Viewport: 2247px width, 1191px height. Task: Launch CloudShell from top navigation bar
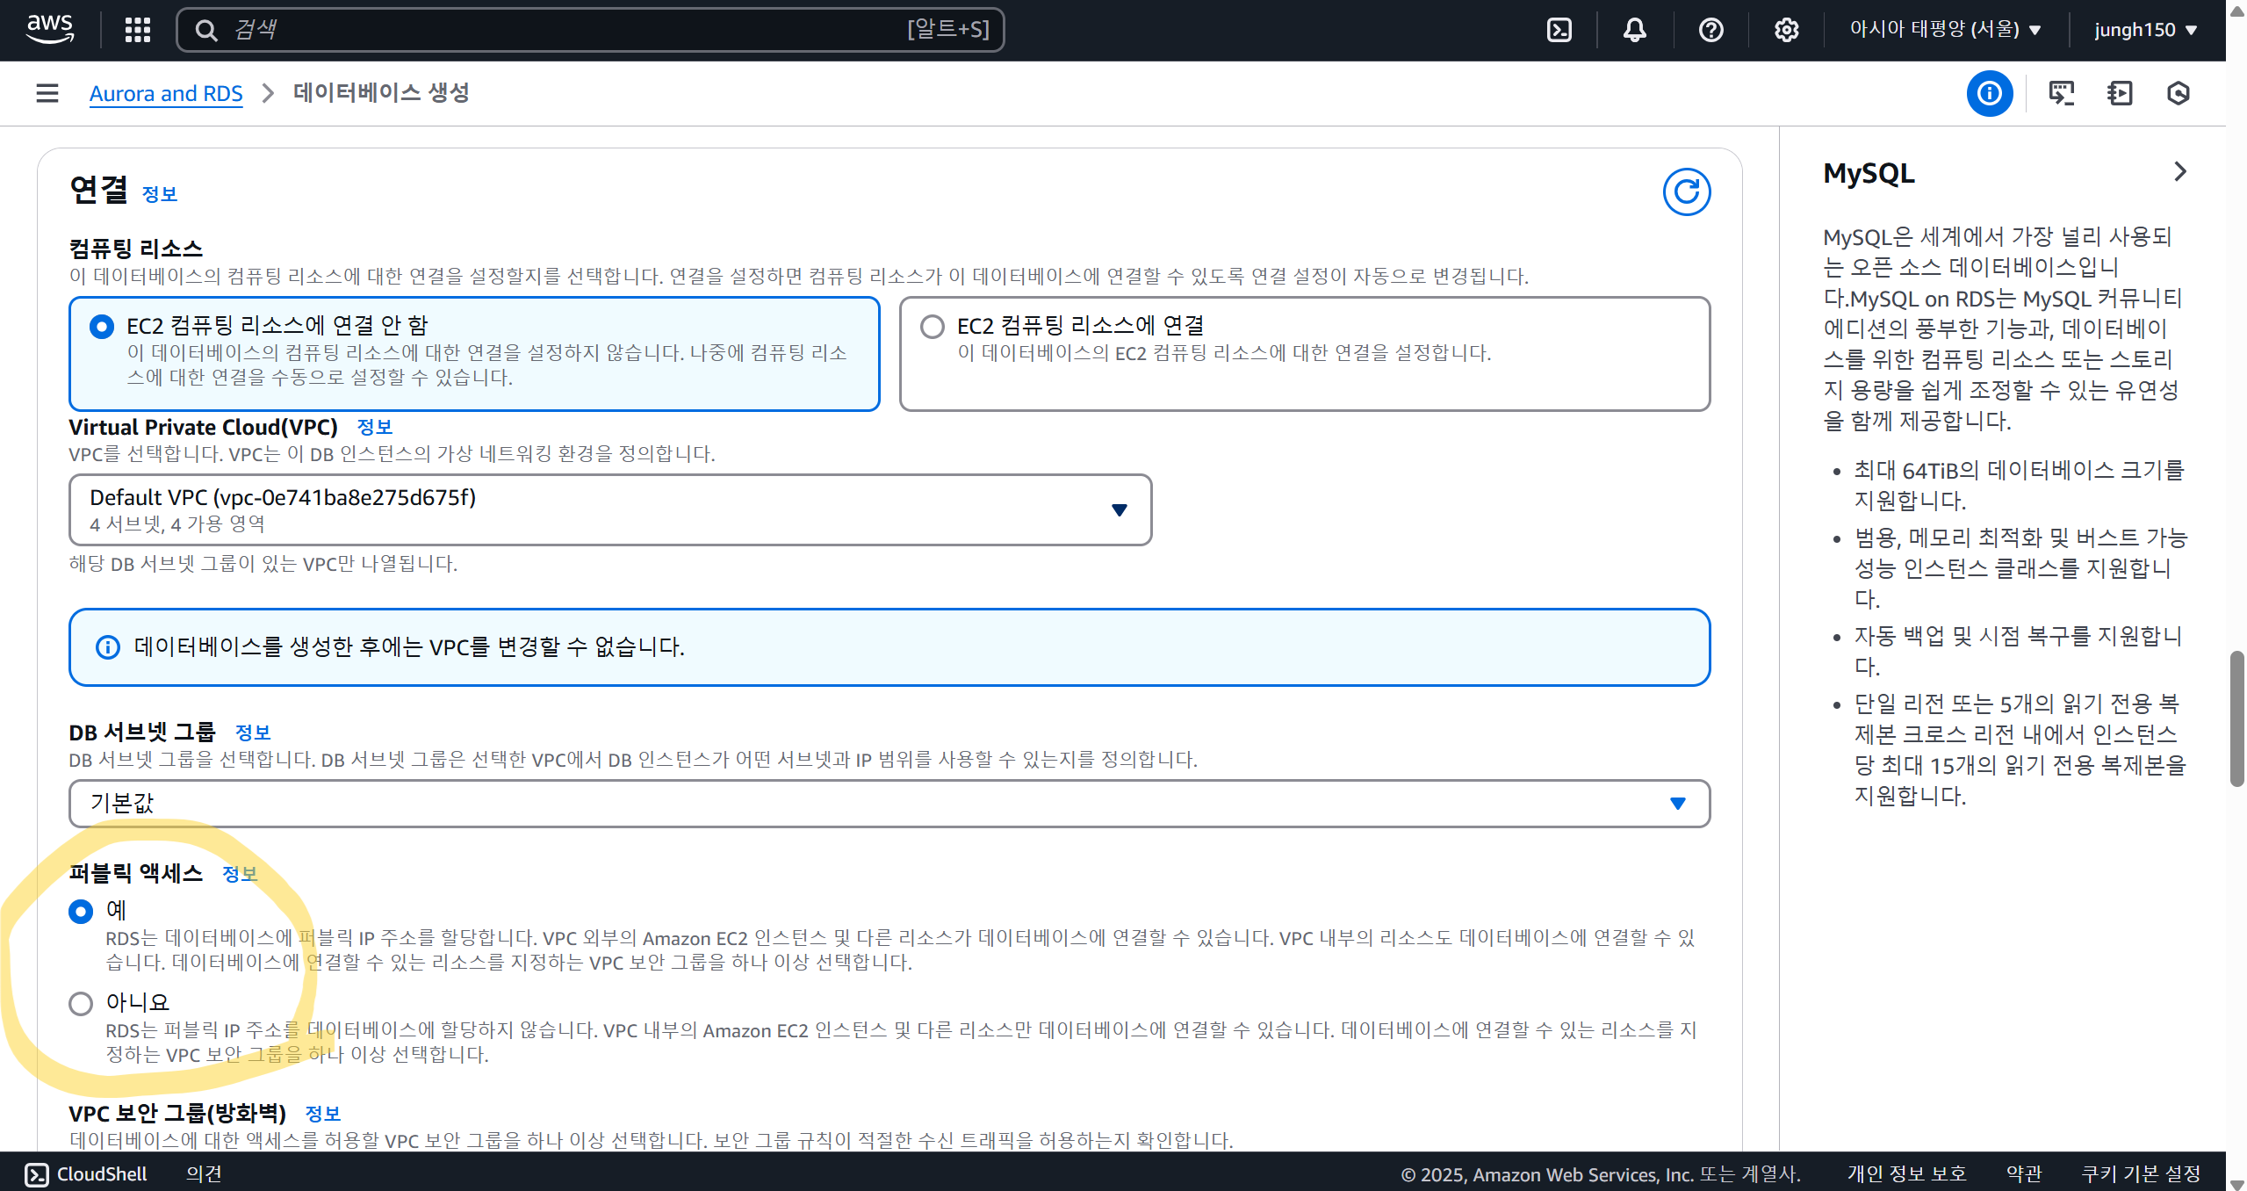point(1559,30)
